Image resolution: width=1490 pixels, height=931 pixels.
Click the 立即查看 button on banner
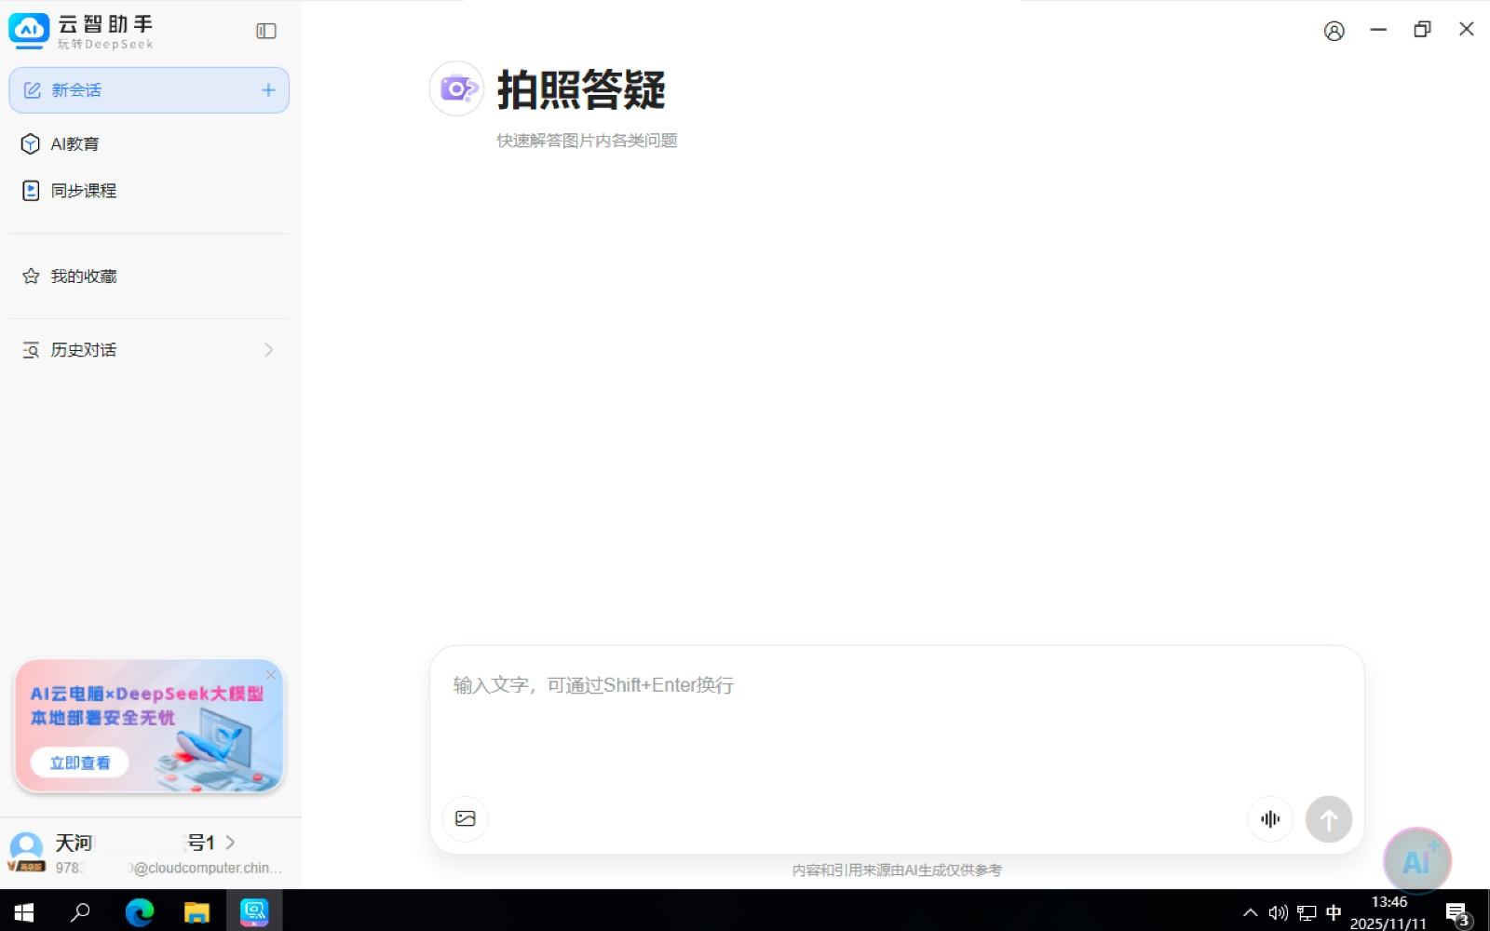(80, 762)
